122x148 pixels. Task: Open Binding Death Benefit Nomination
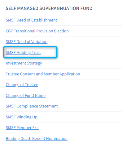coord(37,138)
